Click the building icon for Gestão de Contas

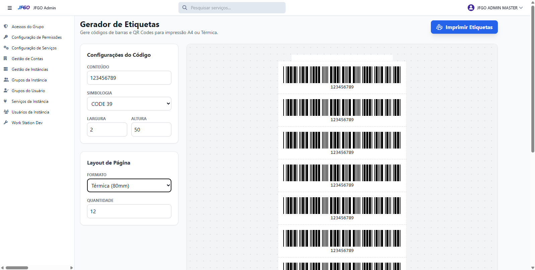click(x=6, y=58)
